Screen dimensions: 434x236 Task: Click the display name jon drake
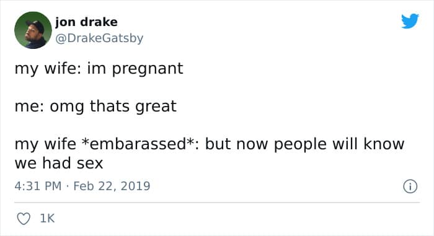click(x=86, y=22)
